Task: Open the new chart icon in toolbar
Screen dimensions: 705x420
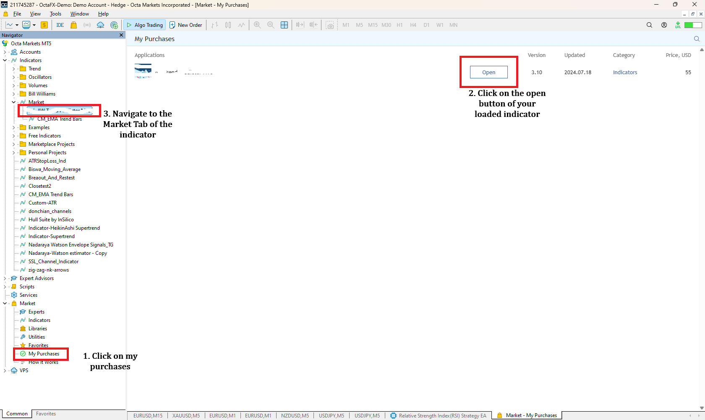Action: pos(9,25)
